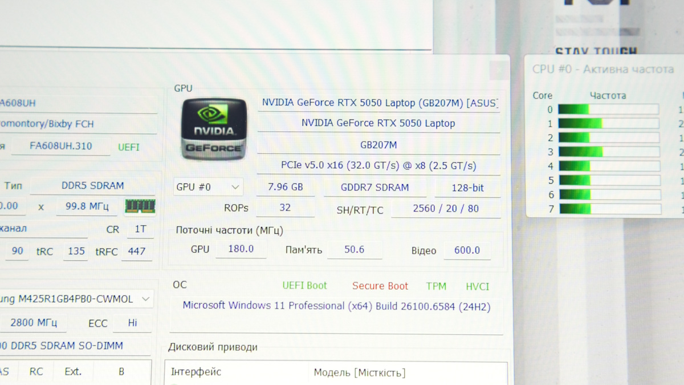Click the tRC value 135
This screenshot has width=684, height=385.
pos(76,252)
